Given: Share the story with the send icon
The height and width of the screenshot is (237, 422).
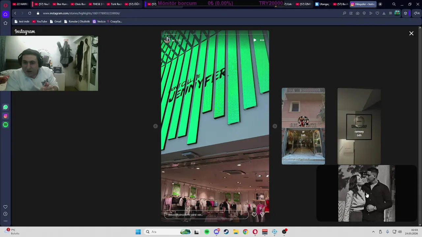Looking at the screenshot, I should coord(262,214).
